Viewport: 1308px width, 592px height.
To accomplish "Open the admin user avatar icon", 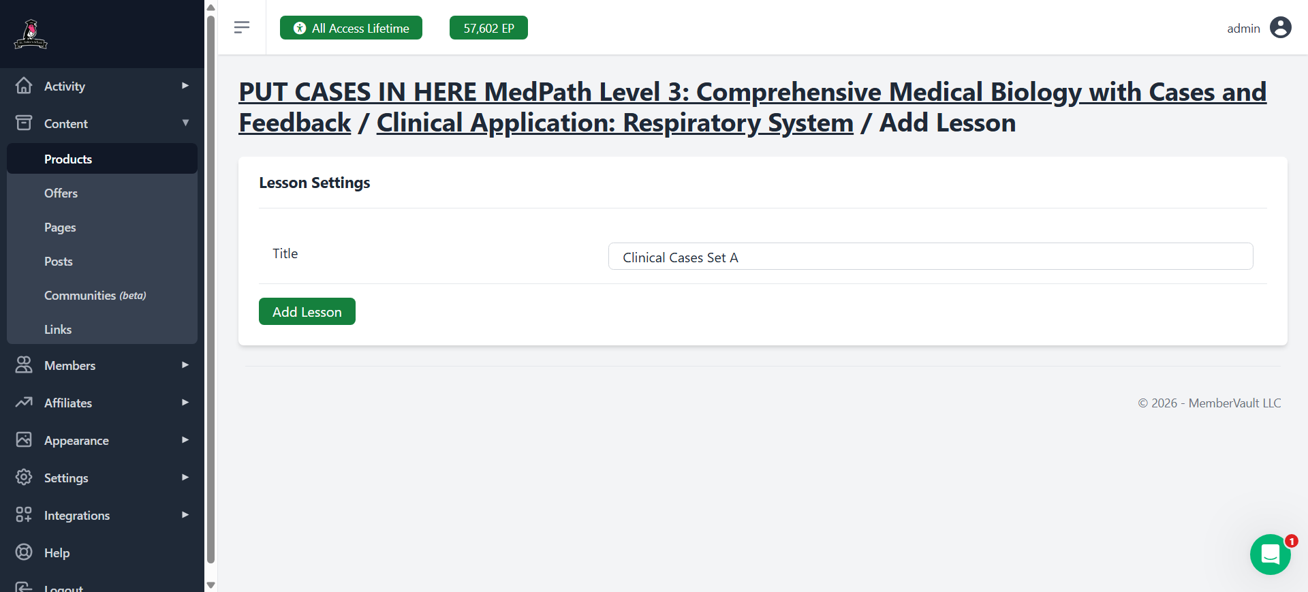I will pos(1281,27).
